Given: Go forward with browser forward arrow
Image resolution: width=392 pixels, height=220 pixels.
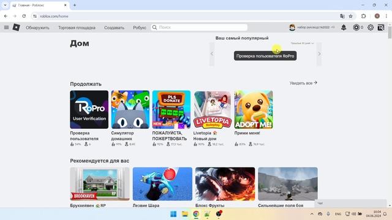Looking at the screenshot, I should [x=15, y=16].
